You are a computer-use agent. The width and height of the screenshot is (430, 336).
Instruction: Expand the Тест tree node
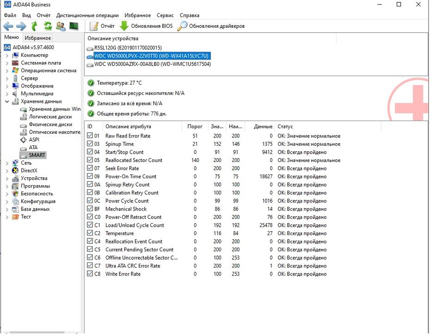tap(7, 217)
